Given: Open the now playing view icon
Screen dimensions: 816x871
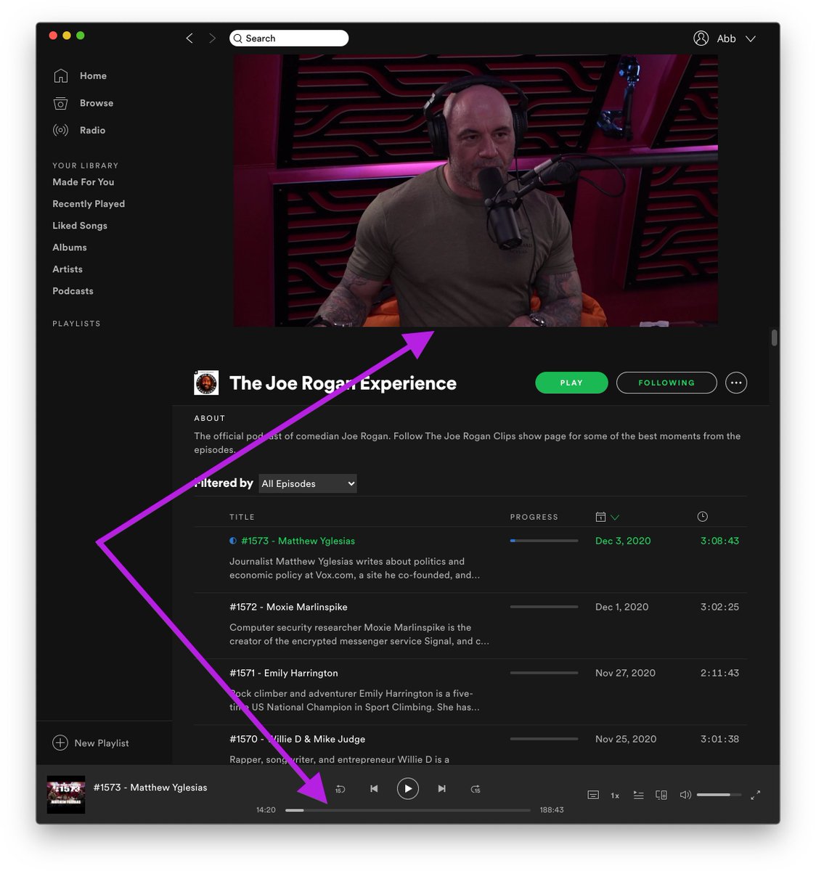Looking at the screenshot, I should click(593, 795).
